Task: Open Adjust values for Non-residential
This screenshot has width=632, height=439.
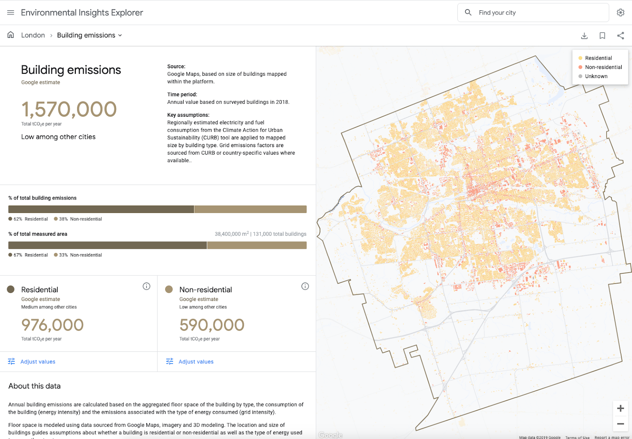Action: (x=196, y=362)
